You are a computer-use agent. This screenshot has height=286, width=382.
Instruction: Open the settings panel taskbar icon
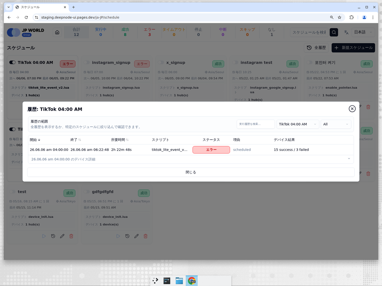[167, 281]
